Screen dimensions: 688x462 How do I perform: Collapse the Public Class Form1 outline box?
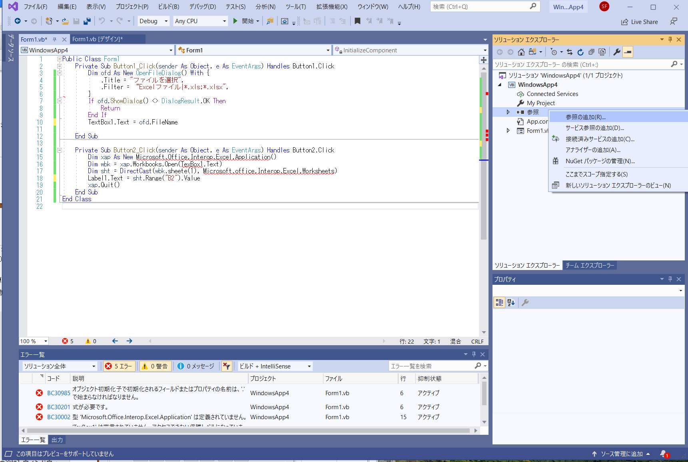(x=59, y=59)
